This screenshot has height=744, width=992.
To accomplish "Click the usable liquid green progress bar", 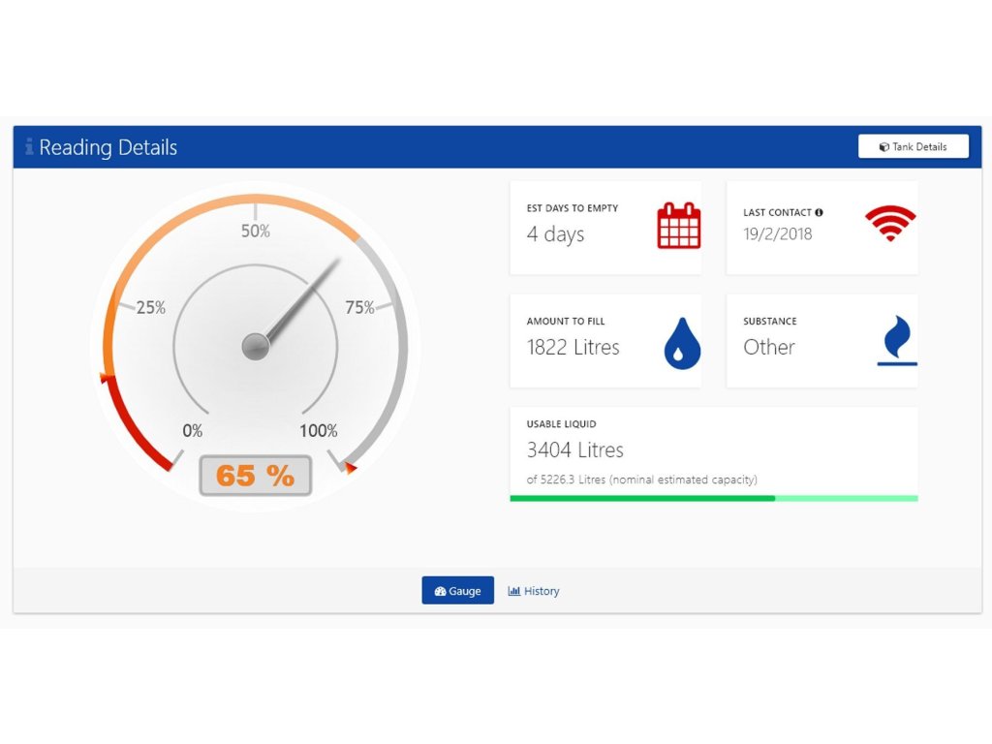I will click(714, 499).
